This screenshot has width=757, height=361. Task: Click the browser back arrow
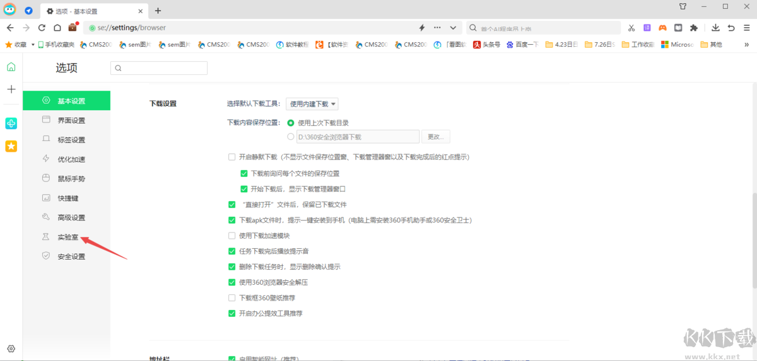point(10,28)
